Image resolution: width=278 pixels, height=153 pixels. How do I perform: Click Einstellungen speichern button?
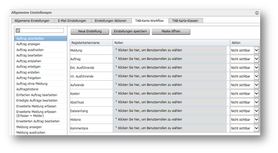[x=130, y=31]
